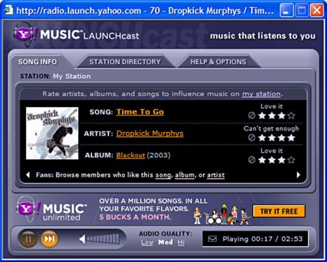
Task: Adjust the volume level bar
Action: click(x=103, y=239)
